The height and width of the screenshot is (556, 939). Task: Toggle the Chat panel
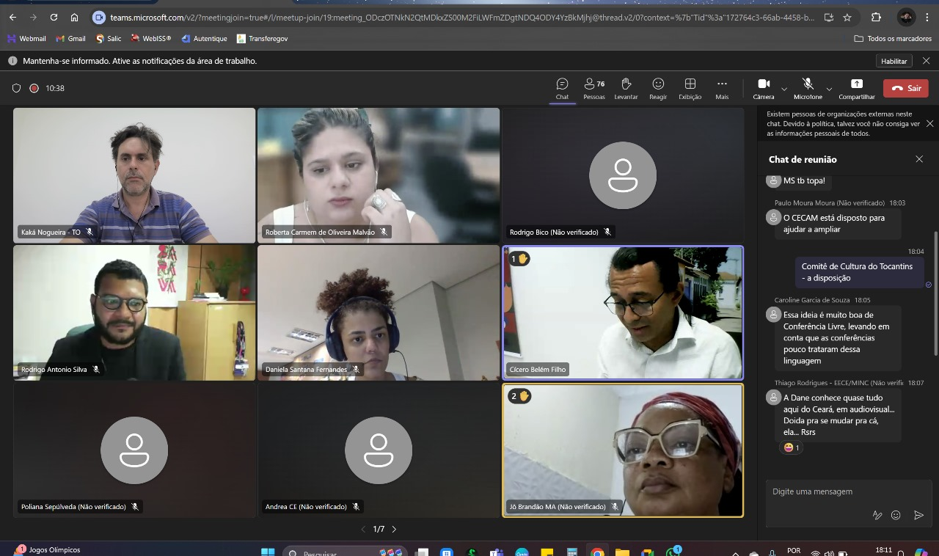pyautogui.click(x=562, y=88)
